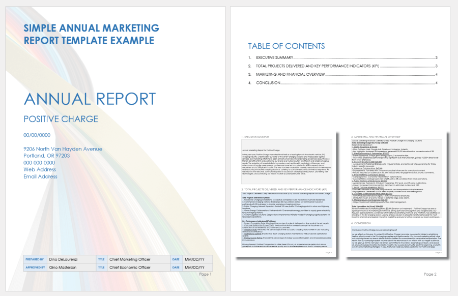Click the ANNUAL REPORT title heading
458x296 pixels.
point(89,98)
